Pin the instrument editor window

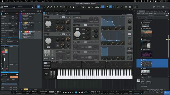(130, 9)
